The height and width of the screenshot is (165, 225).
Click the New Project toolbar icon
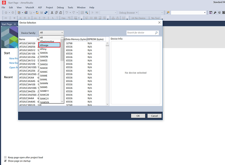click(x=19, y=12)
